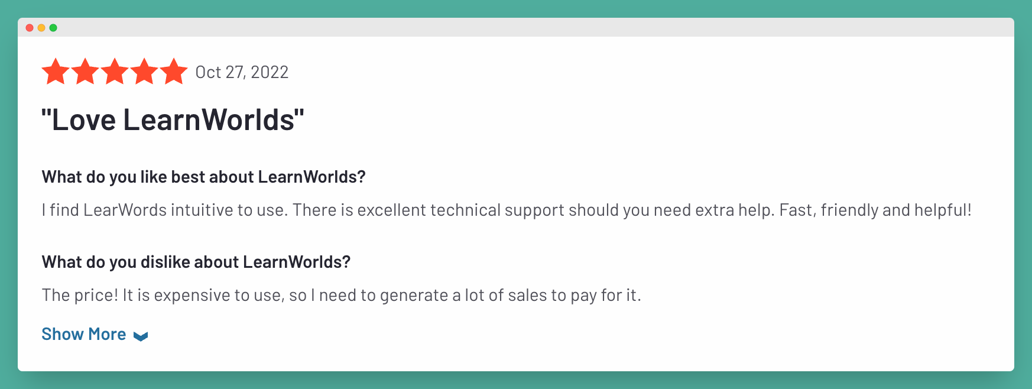The image size is (1032, 389).
Task: Click the second rating star
Action: (x=85, y=72)
